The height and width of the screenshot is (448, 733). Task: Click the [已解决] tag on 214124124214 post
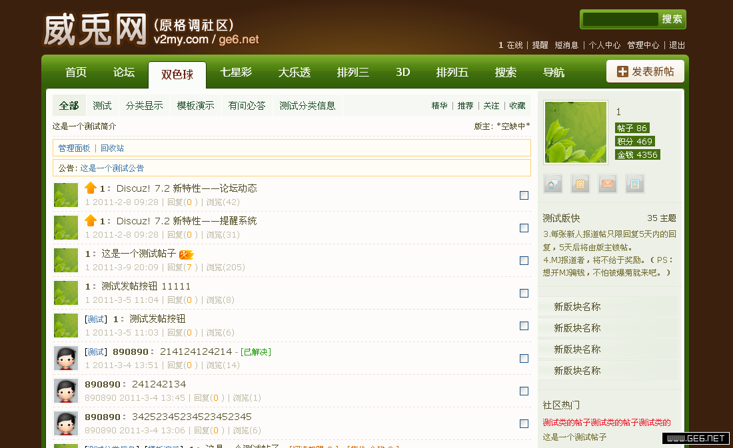pos(256,351)
